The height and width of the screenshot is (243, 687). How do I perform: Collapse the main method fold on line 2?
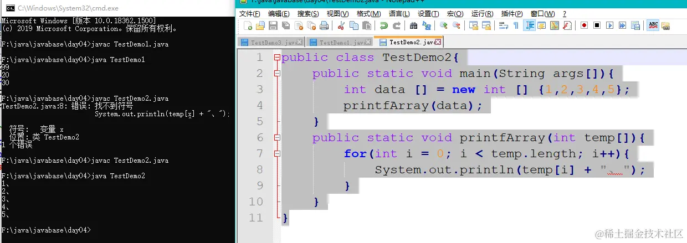pos(276,74)
